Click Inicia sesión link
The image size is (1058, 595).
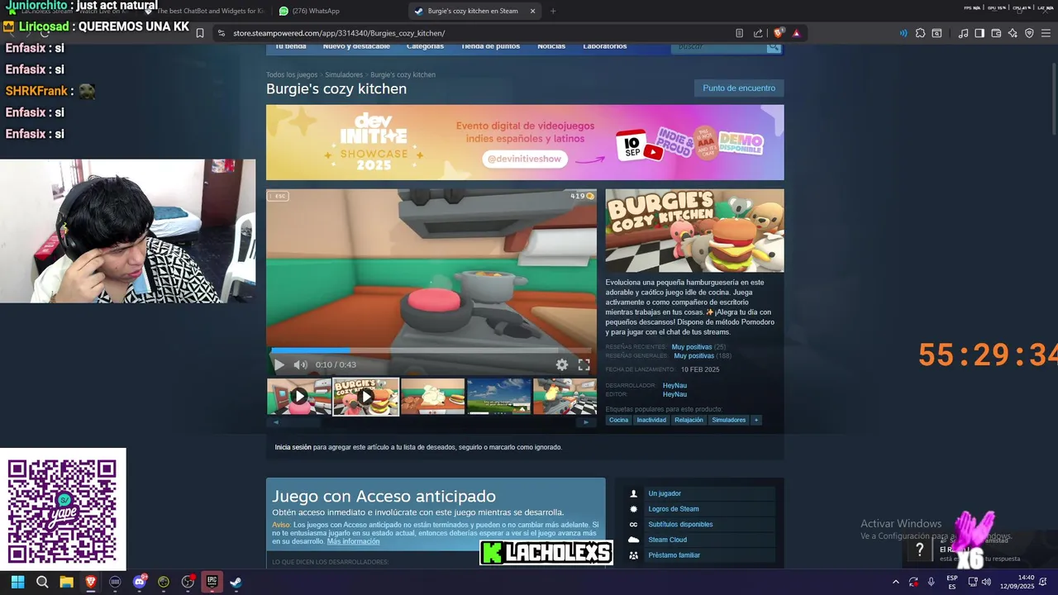point(293,447)
